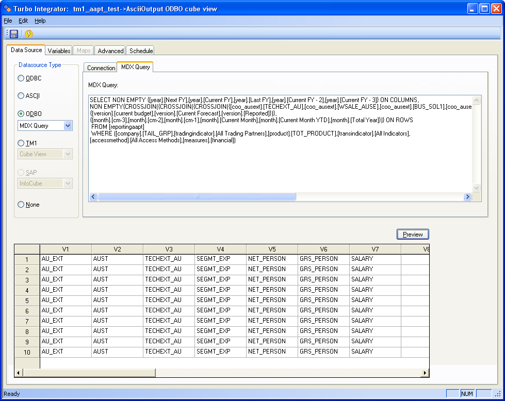Switch to the Schedule tab
This screenshot has width=505, height=401.
141,51
